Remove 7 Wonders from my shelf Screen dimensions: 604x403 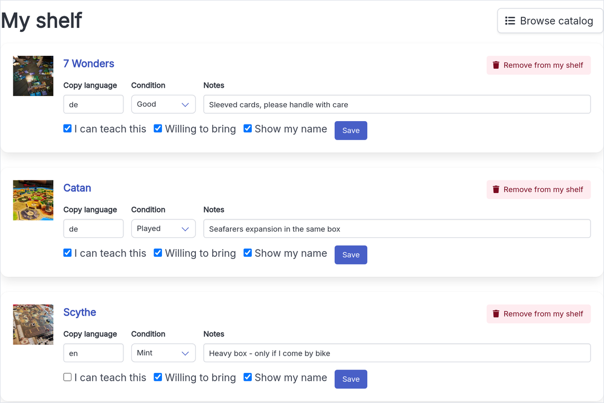click(x=539, y=65)
